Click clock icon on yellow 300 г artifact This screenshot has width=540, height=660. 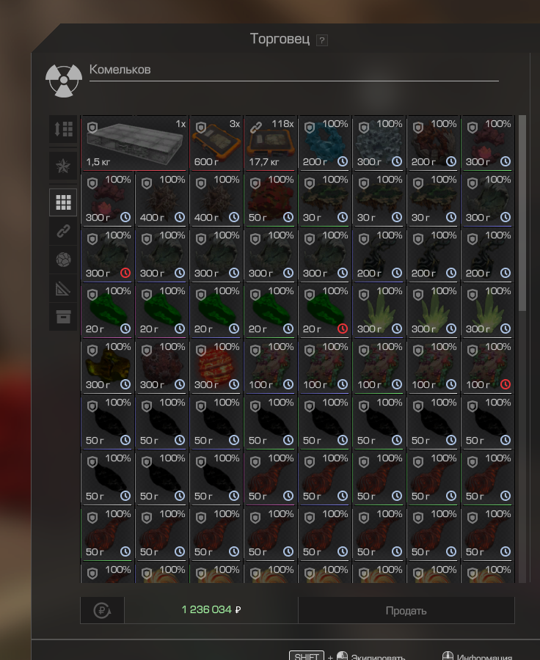click(125, 384)
